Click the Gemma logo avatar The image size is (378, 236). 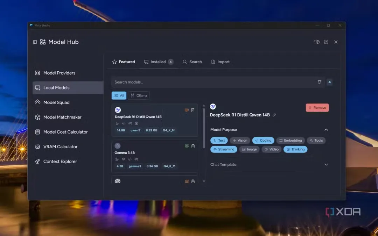coord(117,146)
